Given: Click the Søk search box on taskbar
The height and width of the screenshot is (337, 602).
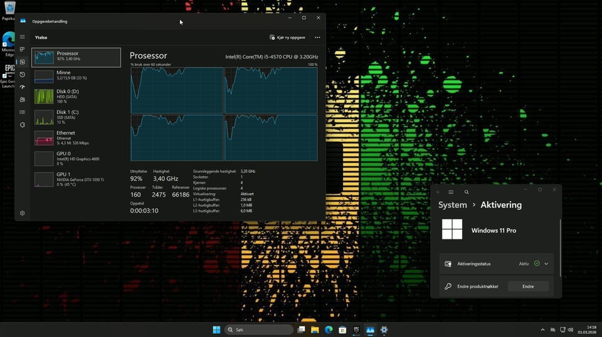Looking at the screenshot, I should [x=259, y=329].
